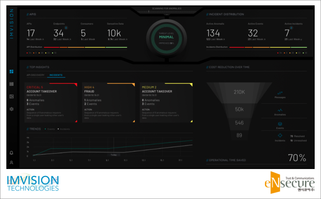Click the notifications bell icon
This screenshot has width=321, height=199.
[x=11, y=153]
